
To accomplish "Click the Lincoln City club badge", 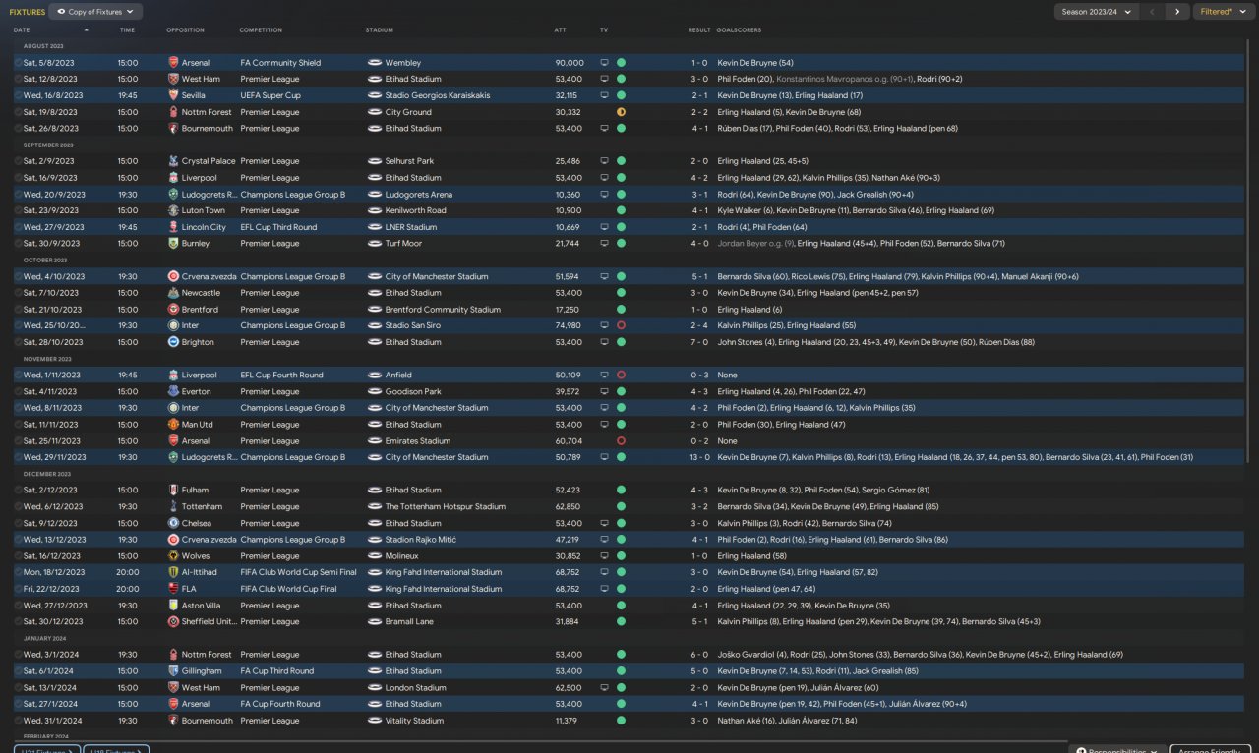I will (174, 227).
